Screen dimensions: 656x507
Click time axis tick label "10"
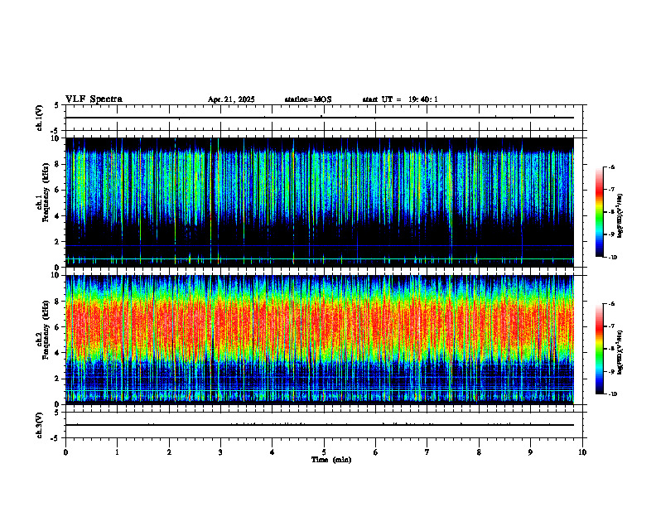[x=582, y=452]
